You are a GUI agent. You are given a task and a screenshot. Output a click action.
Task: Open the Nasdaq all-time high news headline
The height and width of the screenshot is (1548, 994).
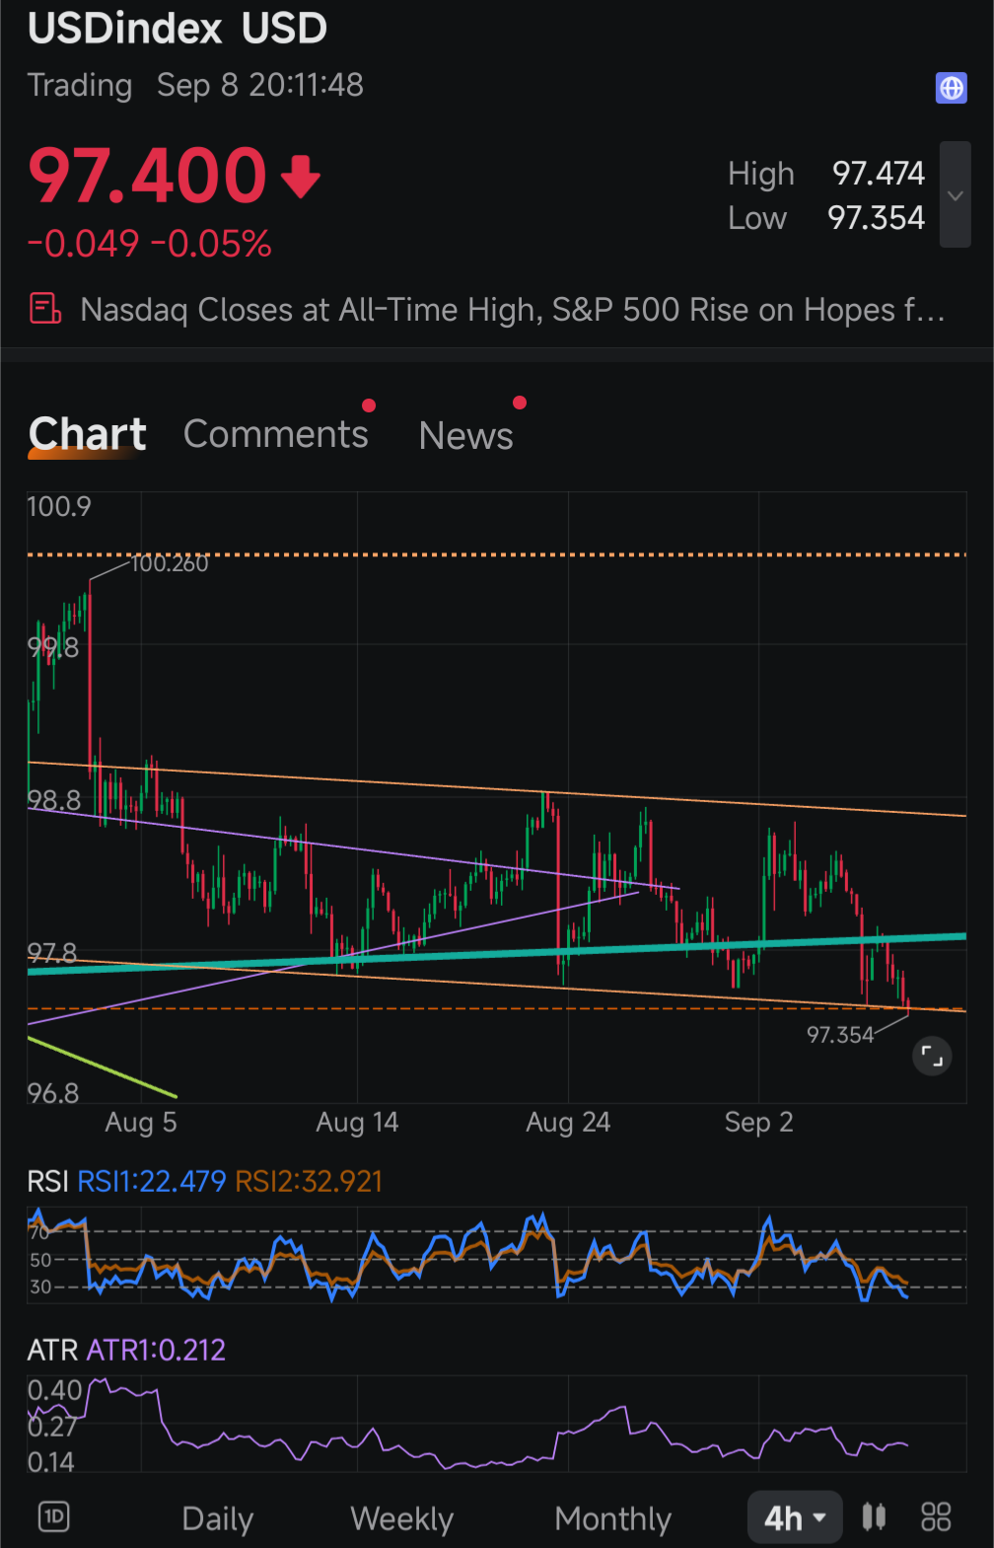pos(513,310)
